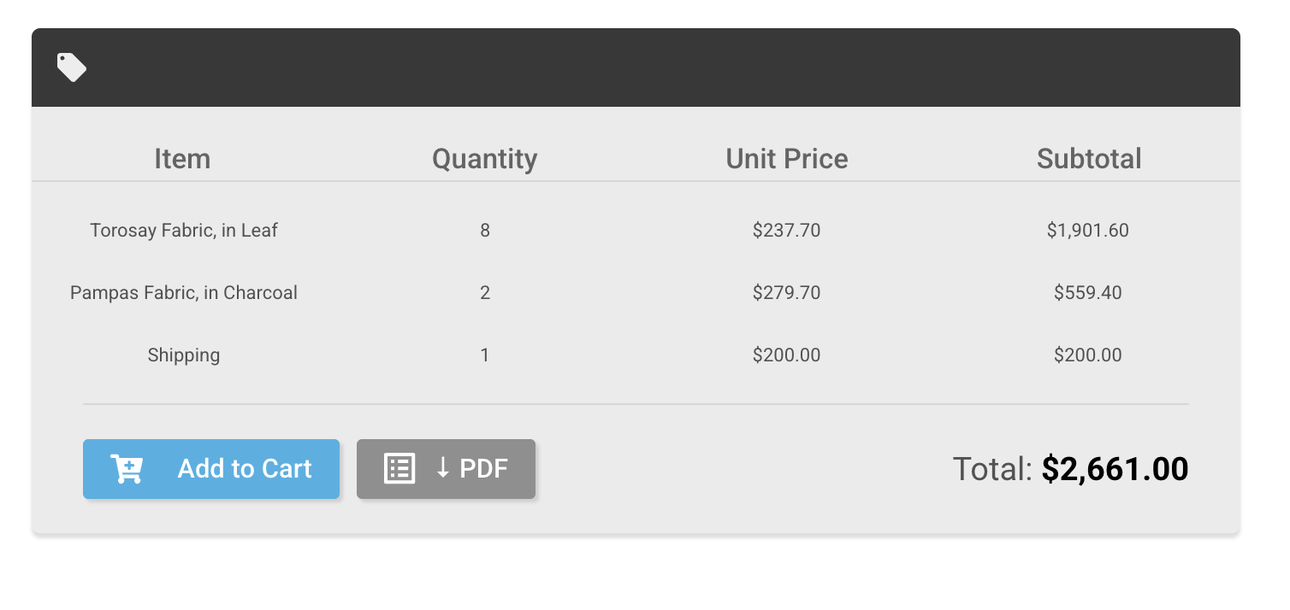The height and width of the screenshot is (610, 1290).
Task: Select the Torosay Fabric, in Leaf row
Action: [x=636, y=230]
